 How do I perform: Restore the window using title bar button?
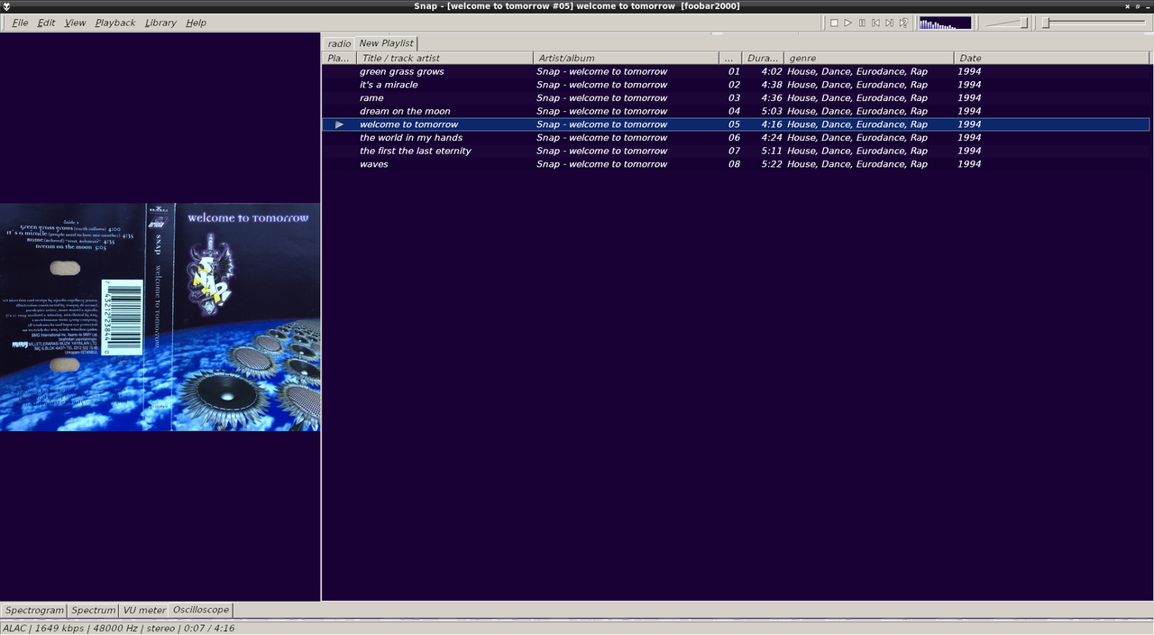(1137, 6)
